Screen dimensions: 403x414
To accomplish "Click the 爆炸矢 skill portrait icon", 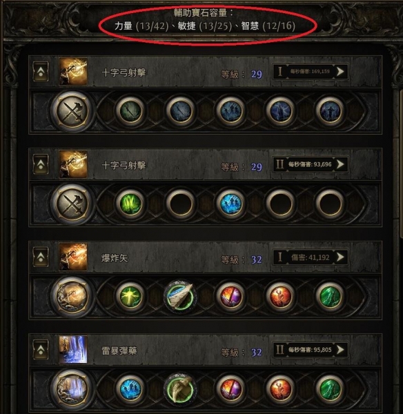I will tap(73, 257).
